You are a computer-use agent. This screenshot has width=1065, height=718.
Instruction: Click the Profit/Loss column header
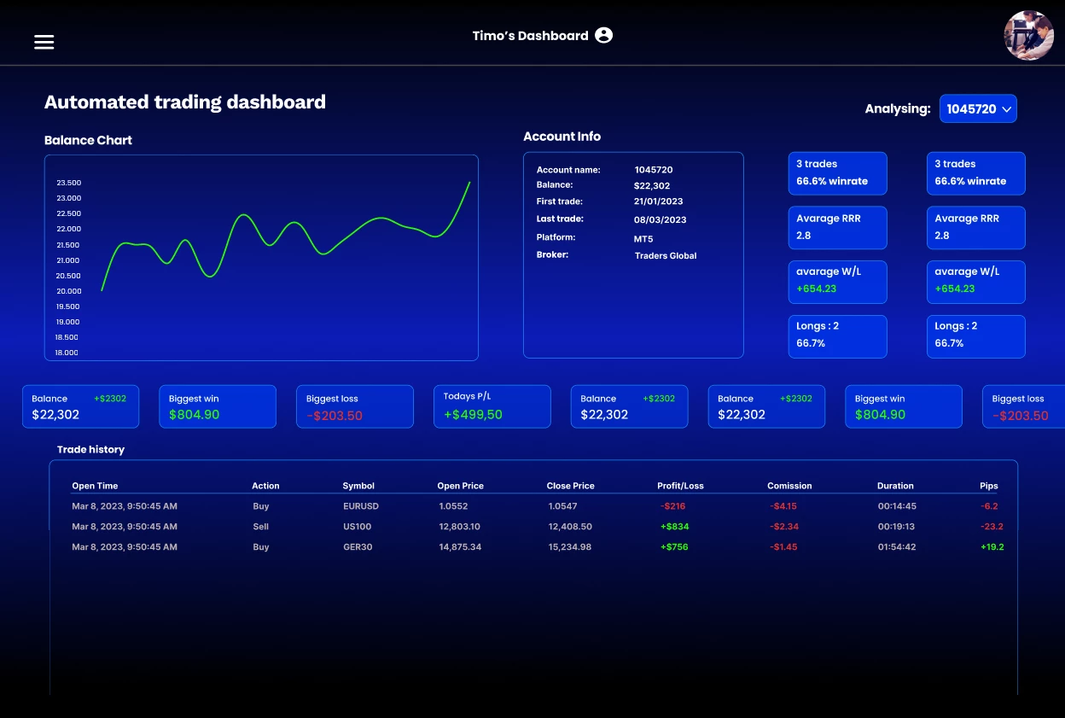click(680, 486)
